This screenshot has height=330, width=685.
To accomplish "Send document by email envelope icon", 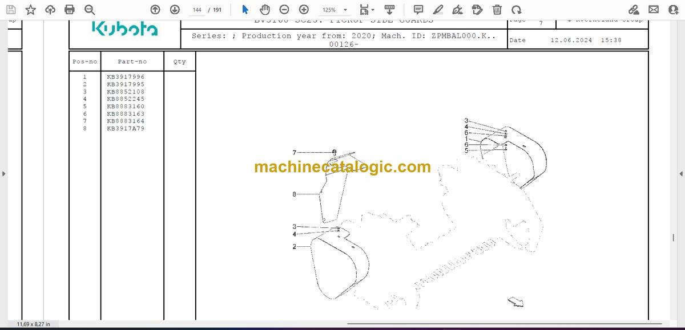I will coord(654,10).
